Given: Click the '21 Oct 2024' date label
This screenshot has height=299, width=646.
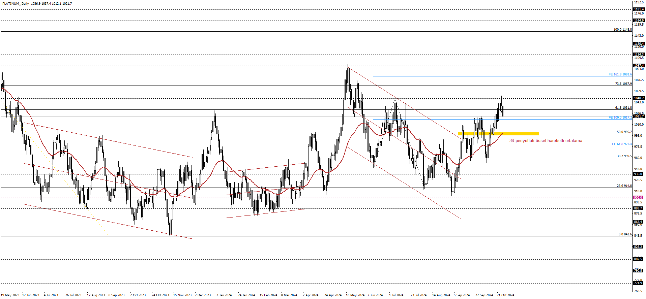Looking at the screenshot, I should [x=505, y=295].
